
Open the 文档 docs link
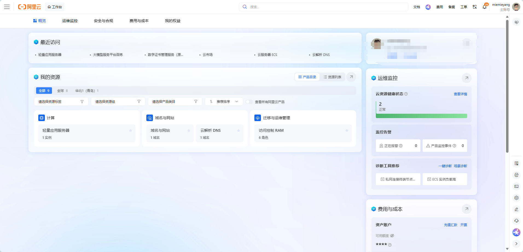417,7
